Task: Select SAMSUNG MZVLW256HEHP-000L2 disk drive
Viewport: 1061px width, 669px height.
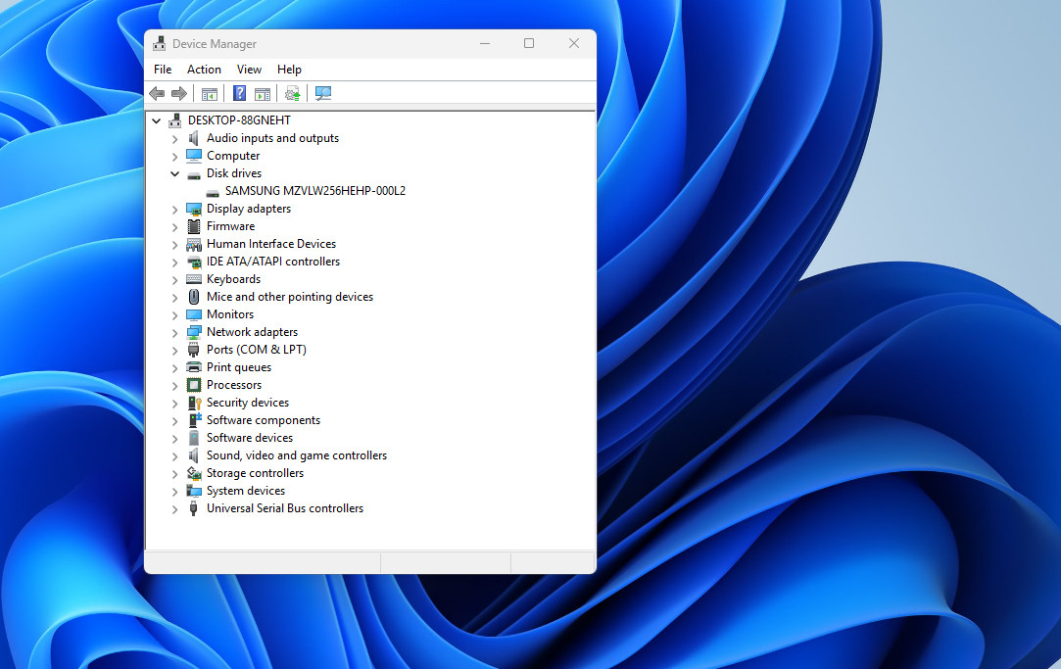Action: [x=314, y=191]
